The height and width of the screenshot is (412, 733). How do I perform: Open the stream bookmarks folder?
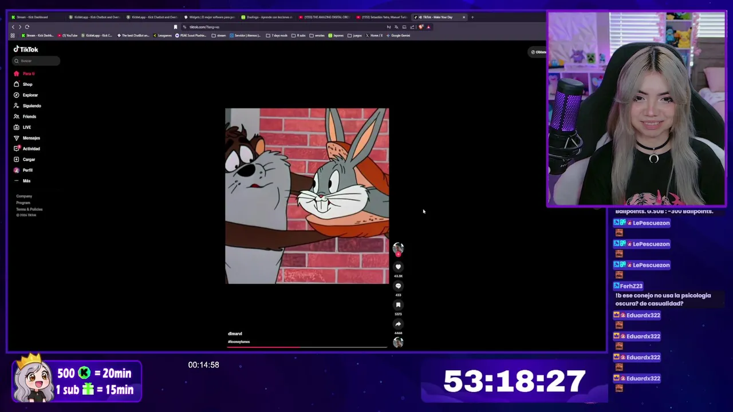coord(219,35)
